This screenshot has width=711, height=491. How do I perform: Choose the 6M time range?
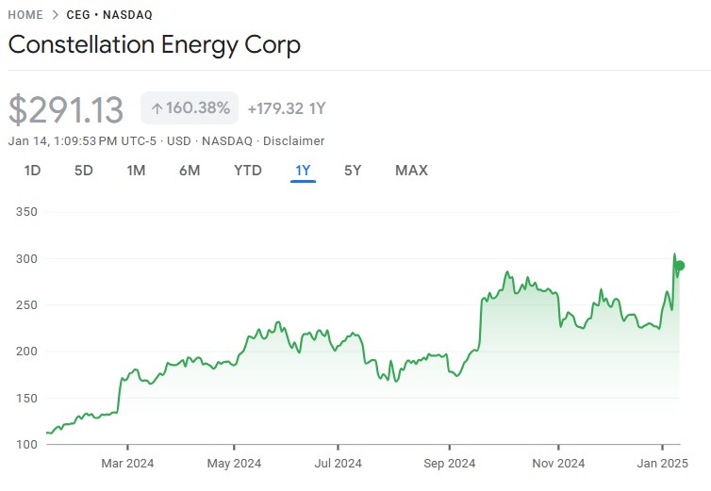pos(190,171)
